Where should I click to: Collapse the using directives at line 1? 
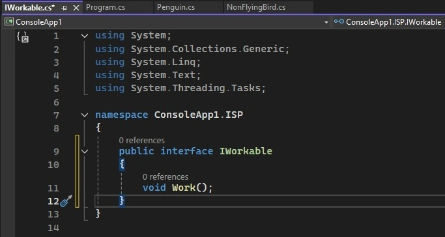pyautogui.click(x=85, y=36)
